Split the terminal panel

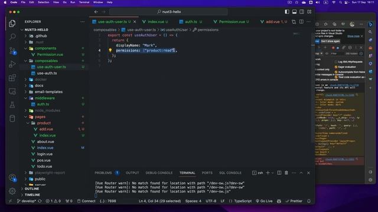pyautogui.click(x=279, y=173)
